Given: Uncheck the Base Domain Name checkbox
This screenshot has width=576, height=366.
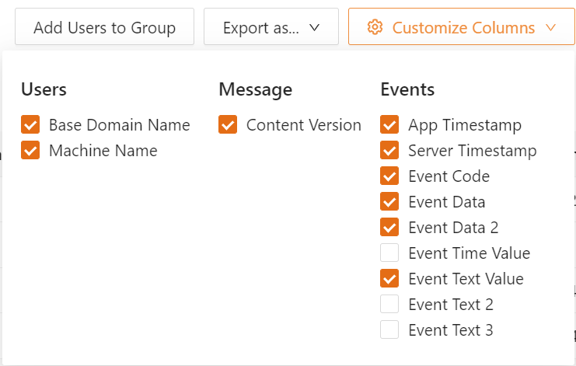Looking at the screenshot, I should (x=30, y=124).
